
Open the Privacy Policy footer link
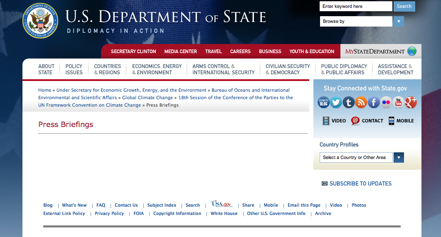[109, 213]
